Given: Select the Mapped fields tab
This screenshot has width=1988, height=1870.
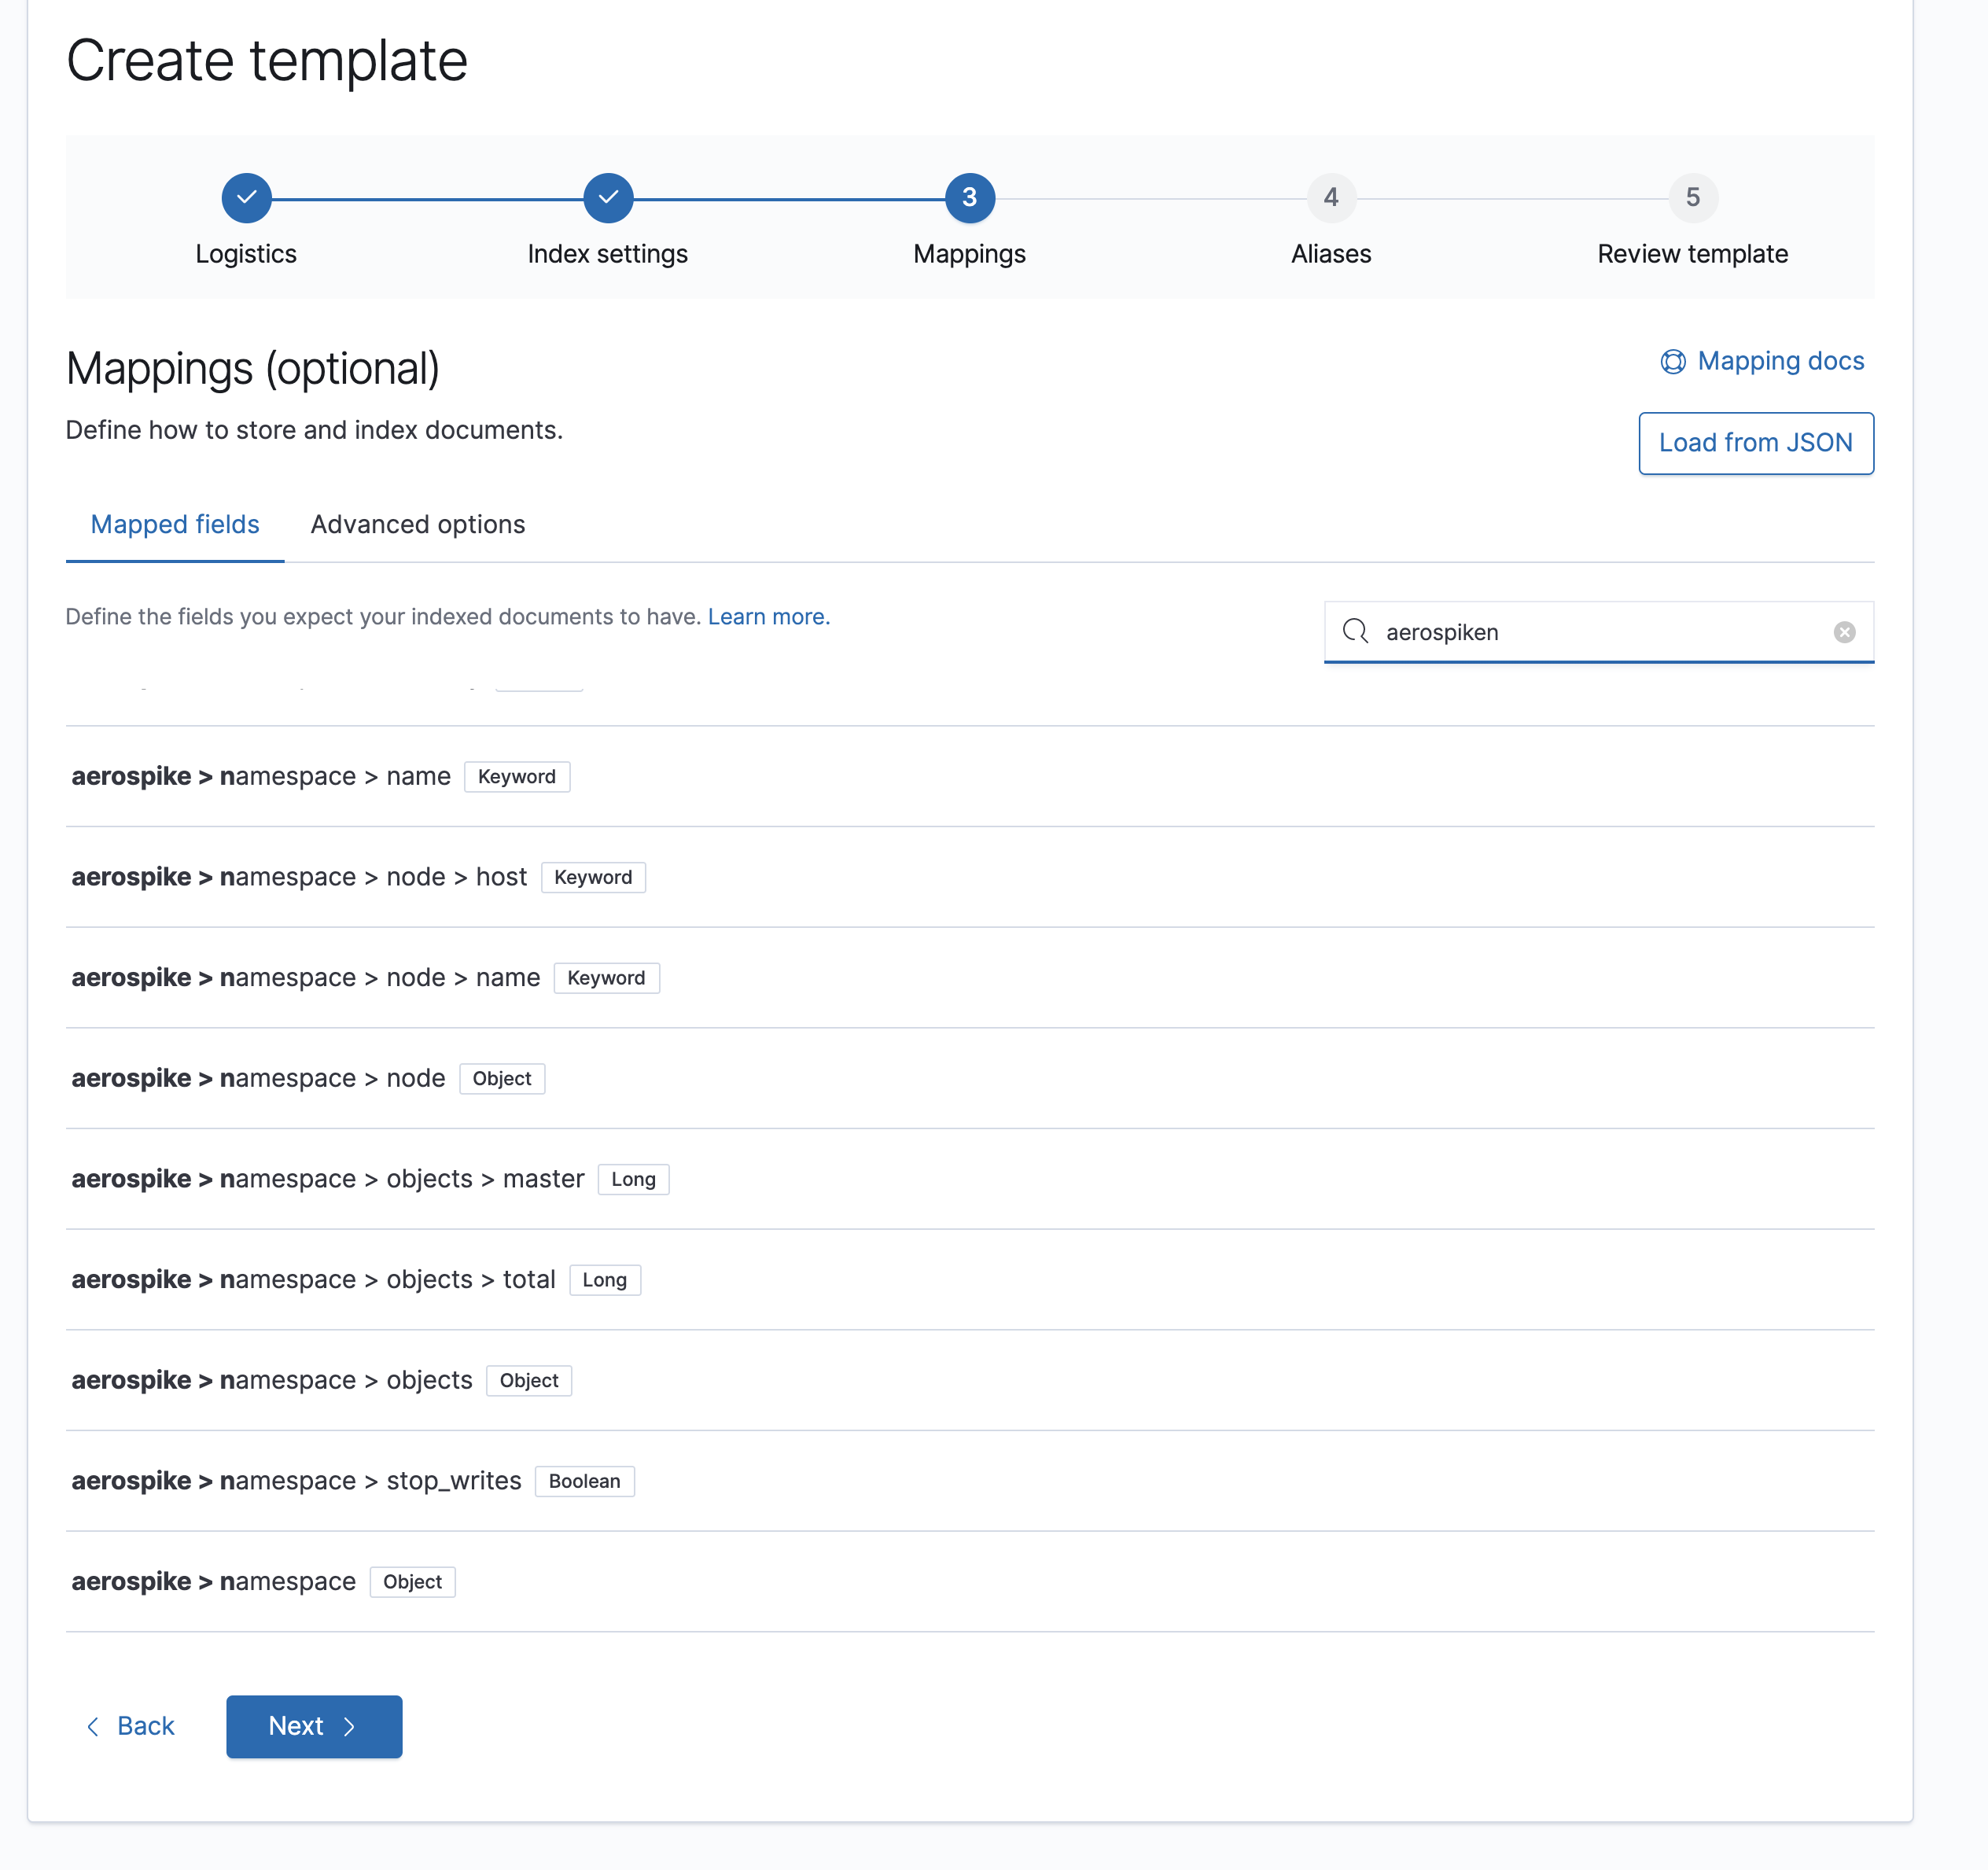Looking at the screenshot, I should pos(175,524).
